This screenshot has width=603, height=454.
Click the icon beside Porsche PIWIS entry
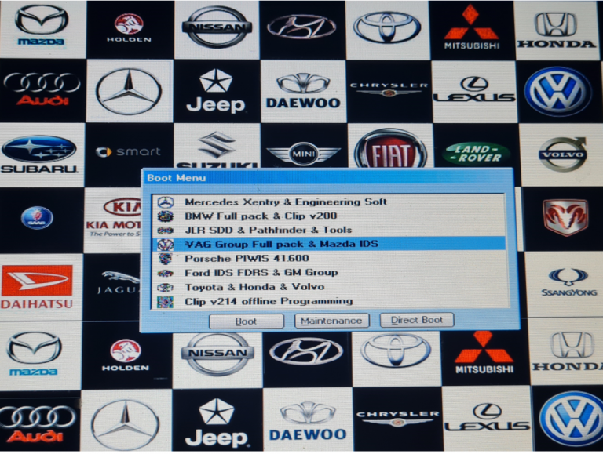click(166, 259)
